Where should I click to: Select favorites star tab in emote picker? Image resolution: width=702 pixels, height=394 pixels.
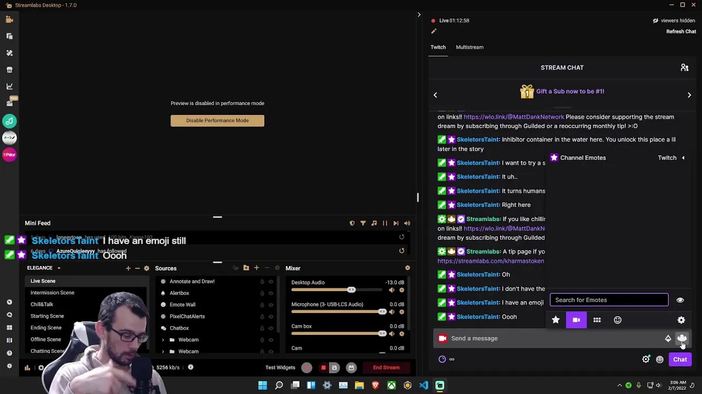pos(556,320)
